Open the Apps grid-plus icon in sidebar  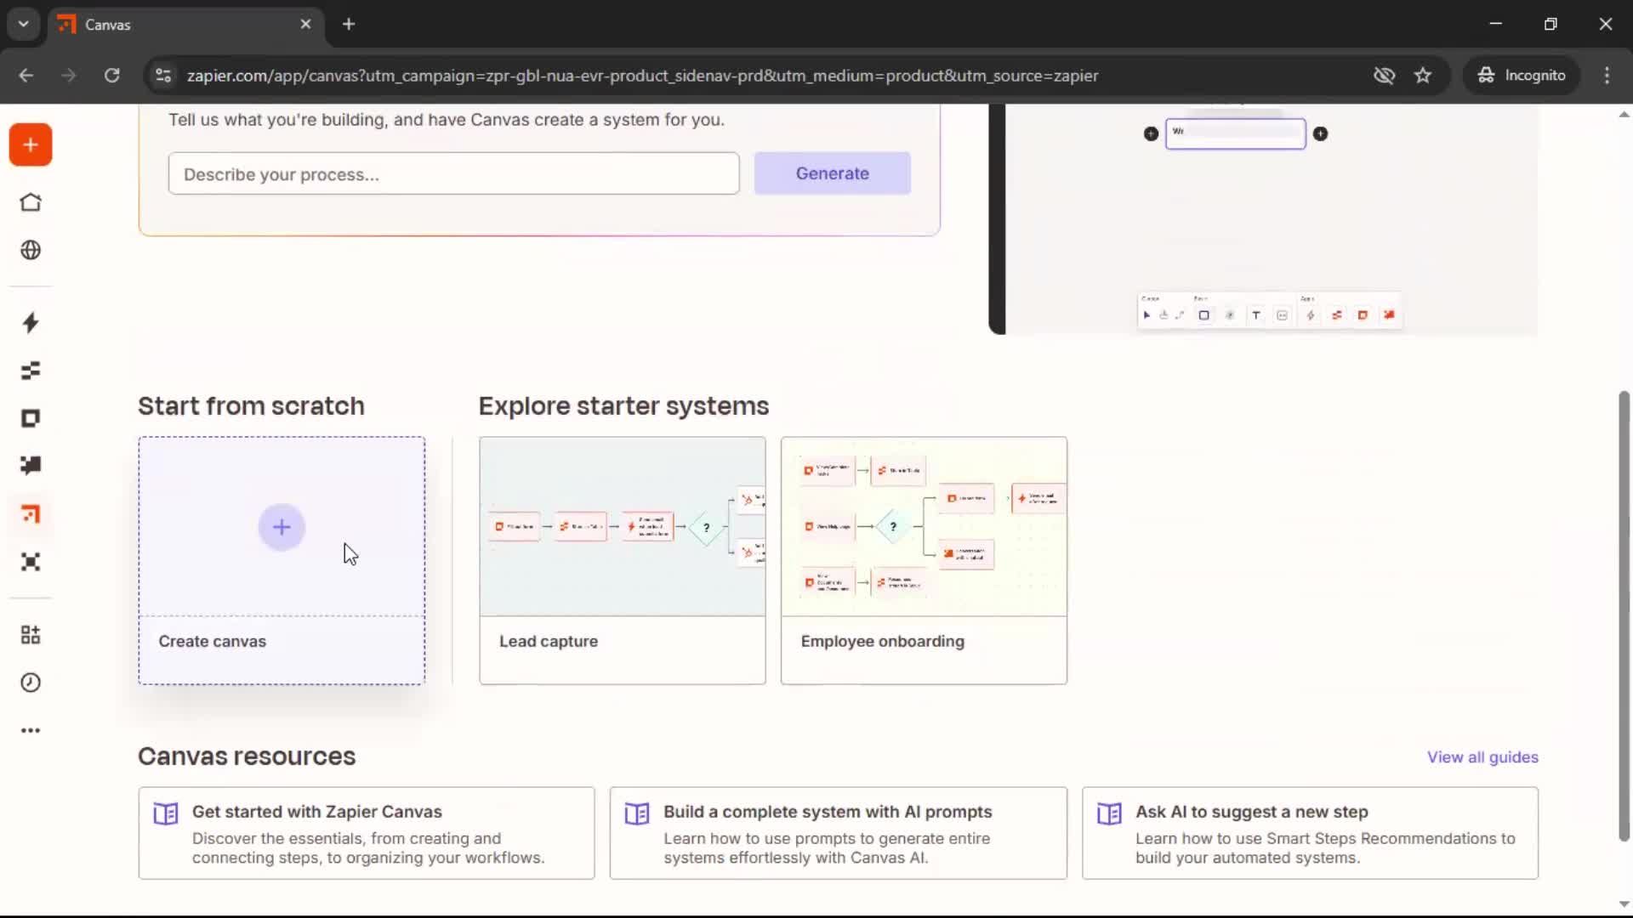click(x=31, y=635)
